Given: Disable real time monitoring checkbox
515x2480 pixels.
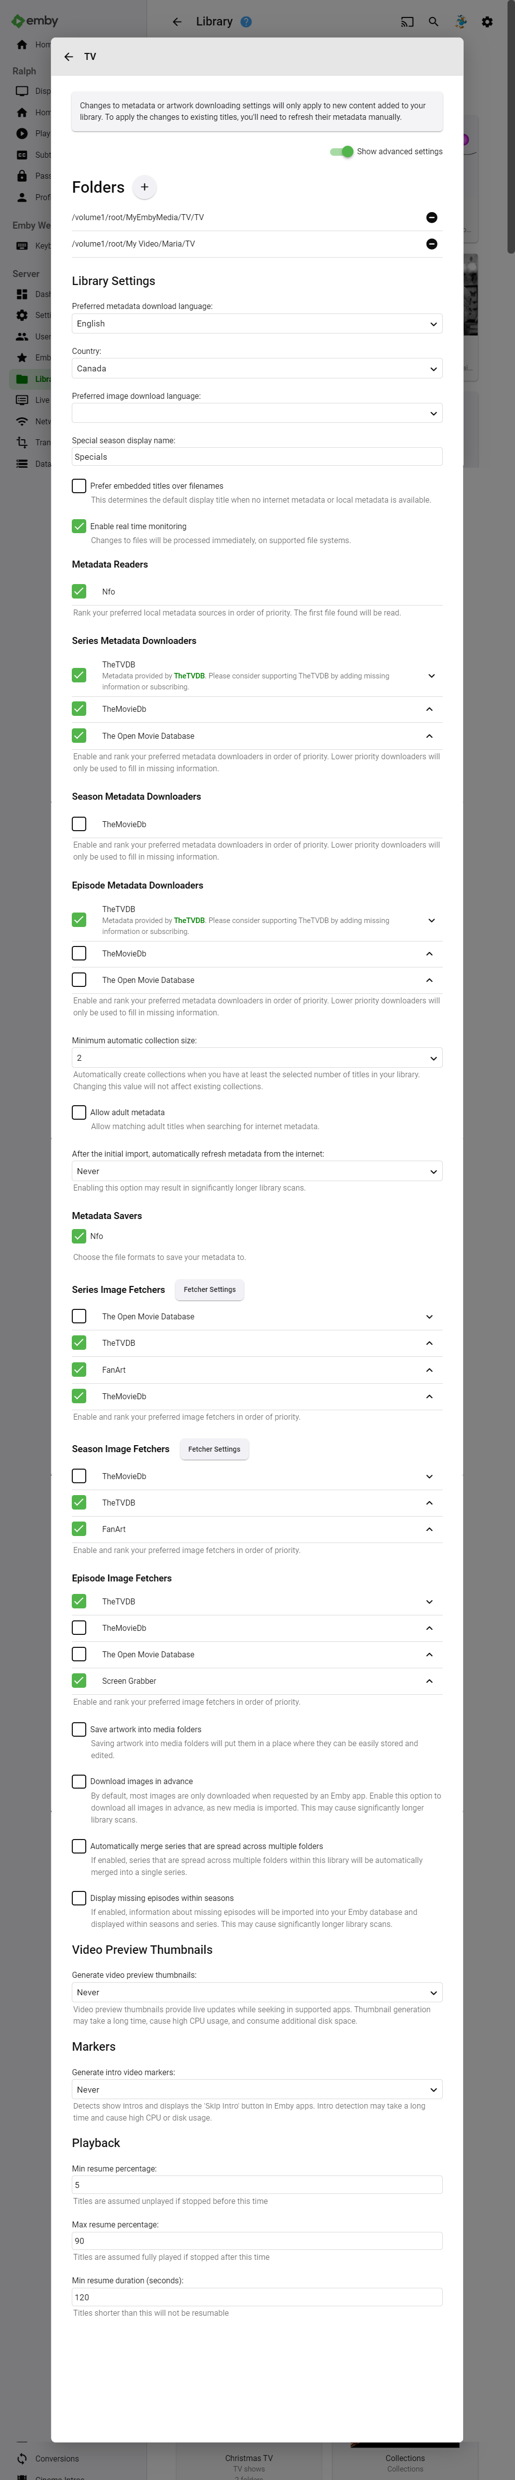Looking at the screenshot, I should (x=79, y=527).
